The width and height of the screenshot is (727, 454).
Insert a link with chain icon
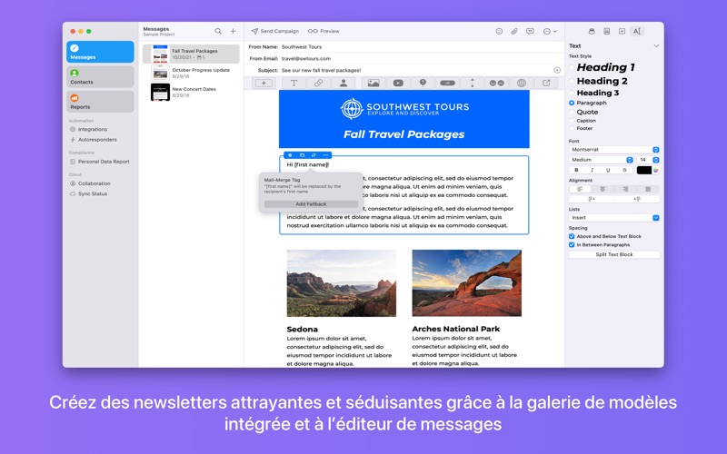point(319,83)
